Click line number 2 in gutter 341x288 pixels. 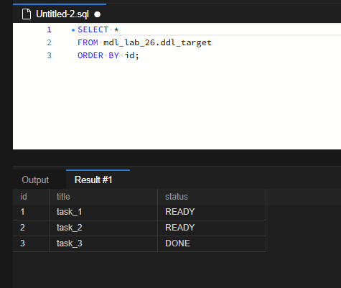pos(49,42)
